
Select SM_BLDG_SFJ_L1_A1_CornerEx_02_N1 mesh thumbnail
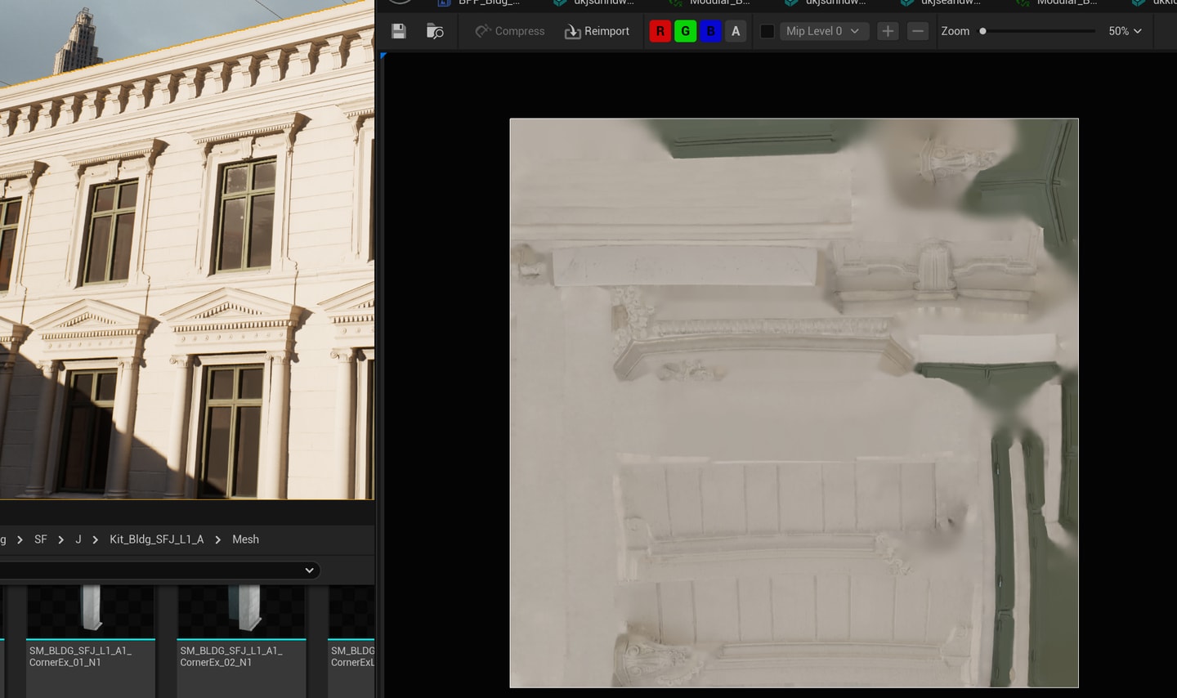(x=241, y=610)
